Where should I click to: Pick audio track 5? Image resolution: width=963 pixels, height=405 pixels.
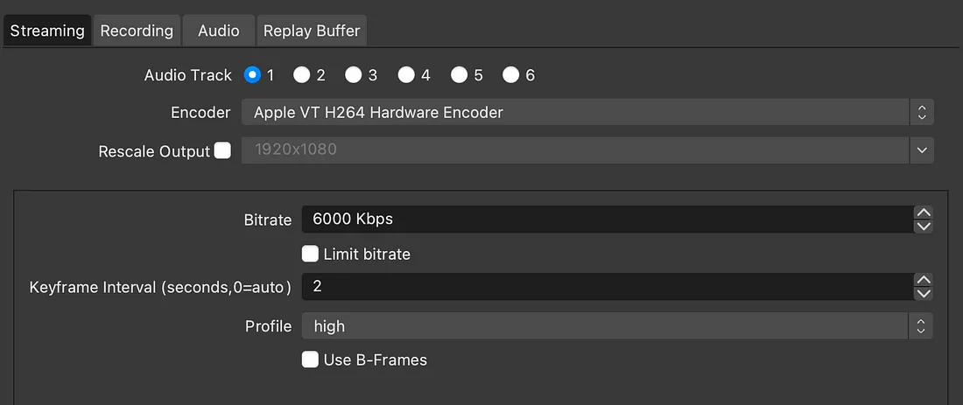pos(459,75)
